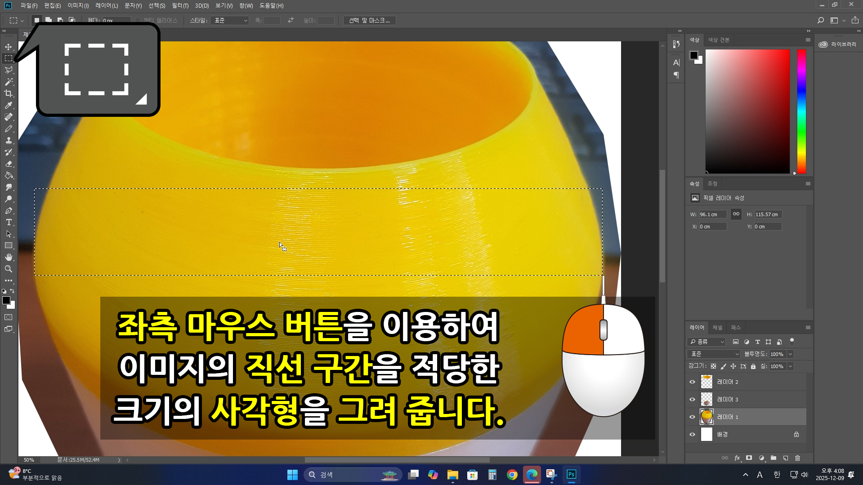Switch to the 조정 tab

pyautogui.click(x=712, y=183)
